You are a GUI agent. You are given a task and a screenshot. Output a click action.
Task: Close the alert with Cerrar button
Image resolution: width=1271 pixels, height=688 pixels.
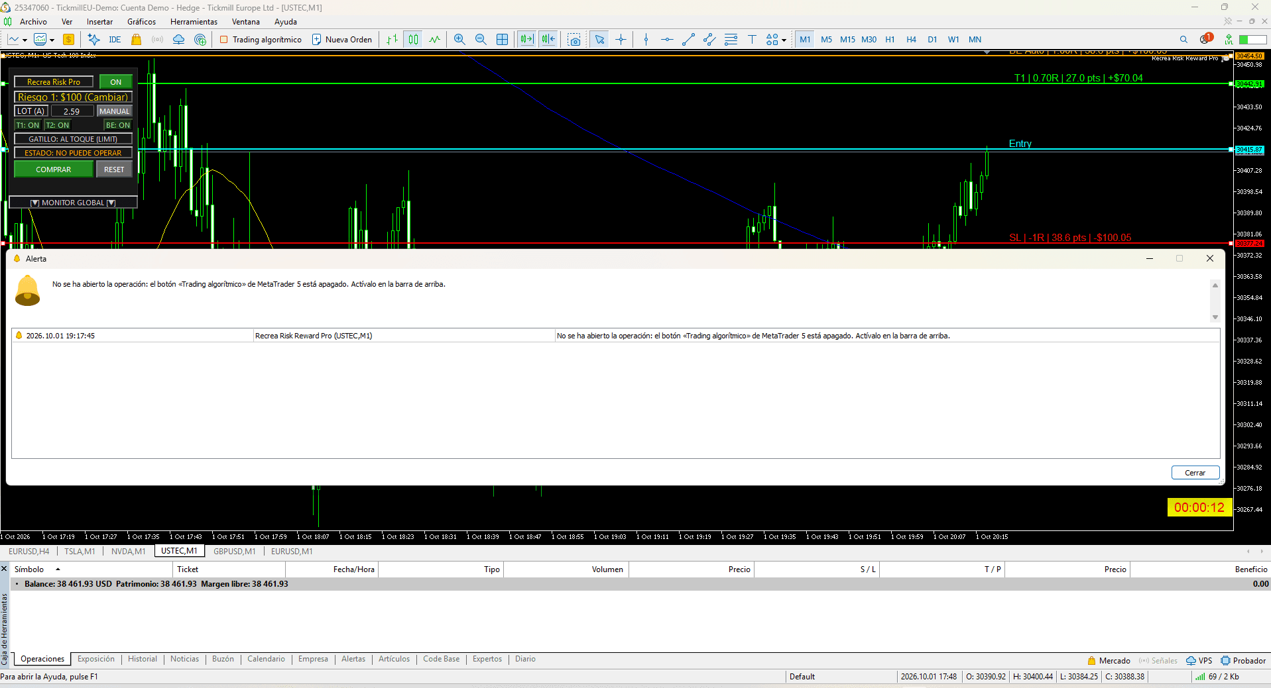1195,473
